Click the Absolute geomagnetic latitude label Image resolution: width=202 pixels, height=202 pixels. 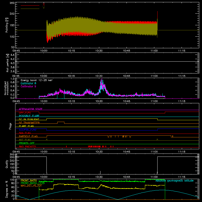point(174,181)
